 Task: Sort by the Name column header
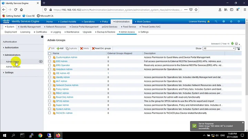pos(56,53)
